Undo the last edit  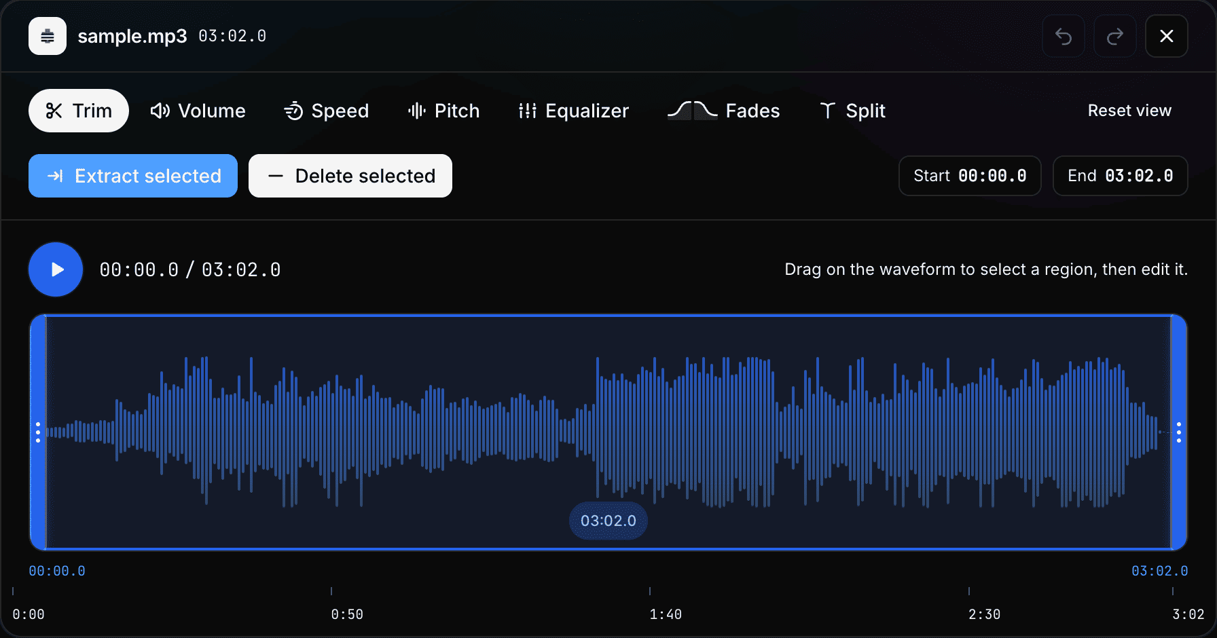(x=1064, y=36)
